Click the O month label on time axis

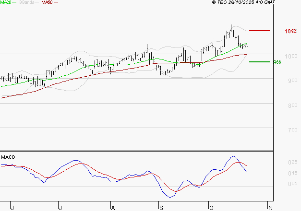point(211,208)
